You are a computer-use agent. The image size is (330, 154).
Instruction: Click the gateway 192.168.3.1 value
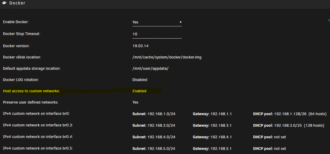pyautogui.click(x=221, y=126)
